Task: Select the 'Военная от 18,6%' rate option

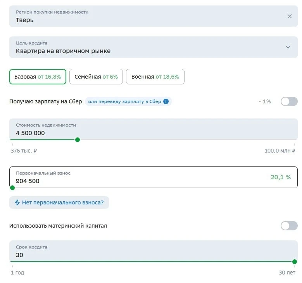Action: click(x=155, y=77)
